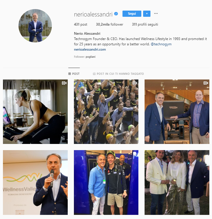This screenshot has width=212, height=219.
Task: Visit nerioalessandri.com website link
Action: point(90,49)
